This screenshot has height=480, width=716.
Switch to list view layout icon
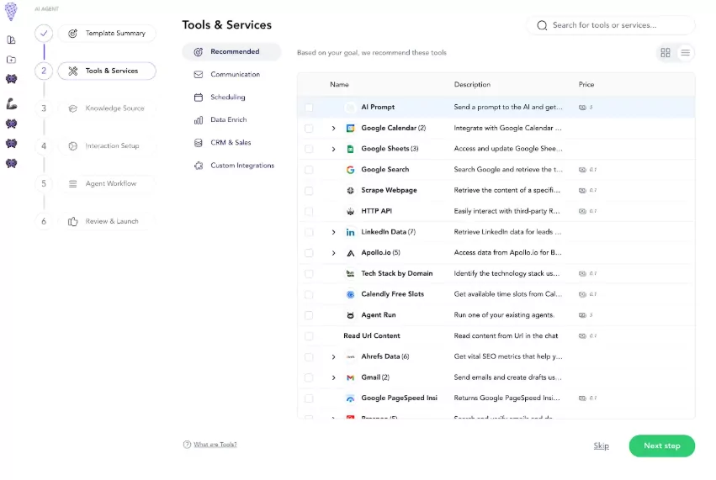coord(686,53)
